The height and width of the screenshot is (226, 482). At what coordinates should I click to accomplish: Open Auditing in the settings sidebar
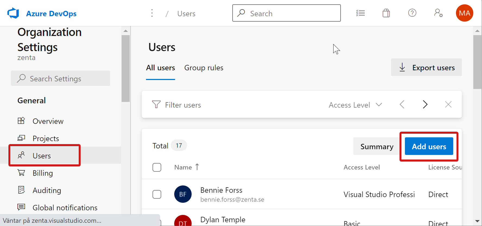coord(47,190)
